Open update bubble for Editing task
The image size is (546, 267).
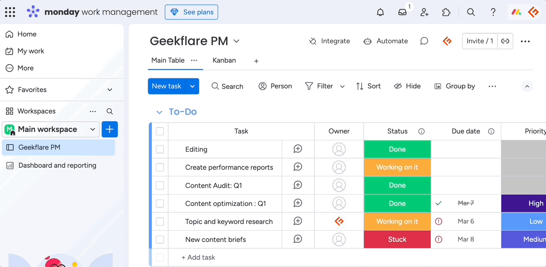click(x=298, y=149)
